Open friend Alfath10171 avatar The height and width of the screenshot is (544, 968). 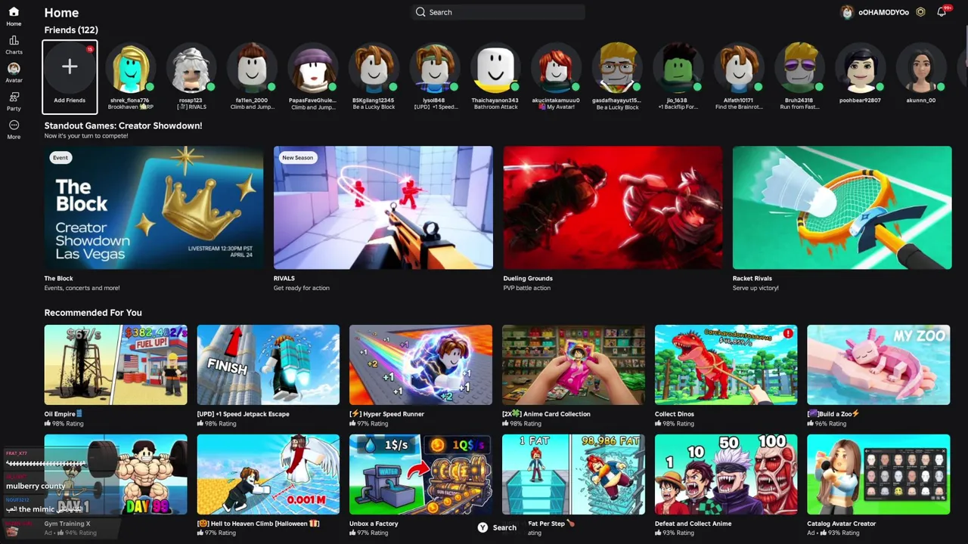click(738, 67)
